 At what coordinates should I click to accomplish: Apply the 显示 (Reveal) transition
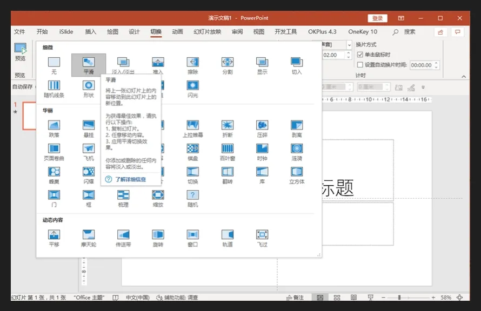262,65
